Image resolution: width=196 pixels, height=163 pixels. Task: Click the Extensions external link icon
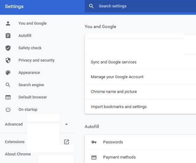[x=66, y=142]
